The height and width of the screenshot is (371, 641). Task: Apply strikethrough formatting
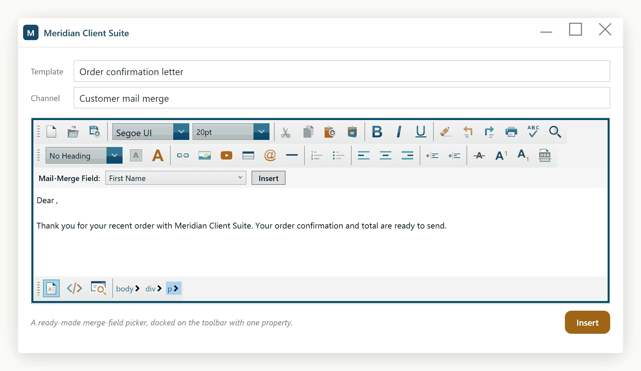[x=479, y=156]
